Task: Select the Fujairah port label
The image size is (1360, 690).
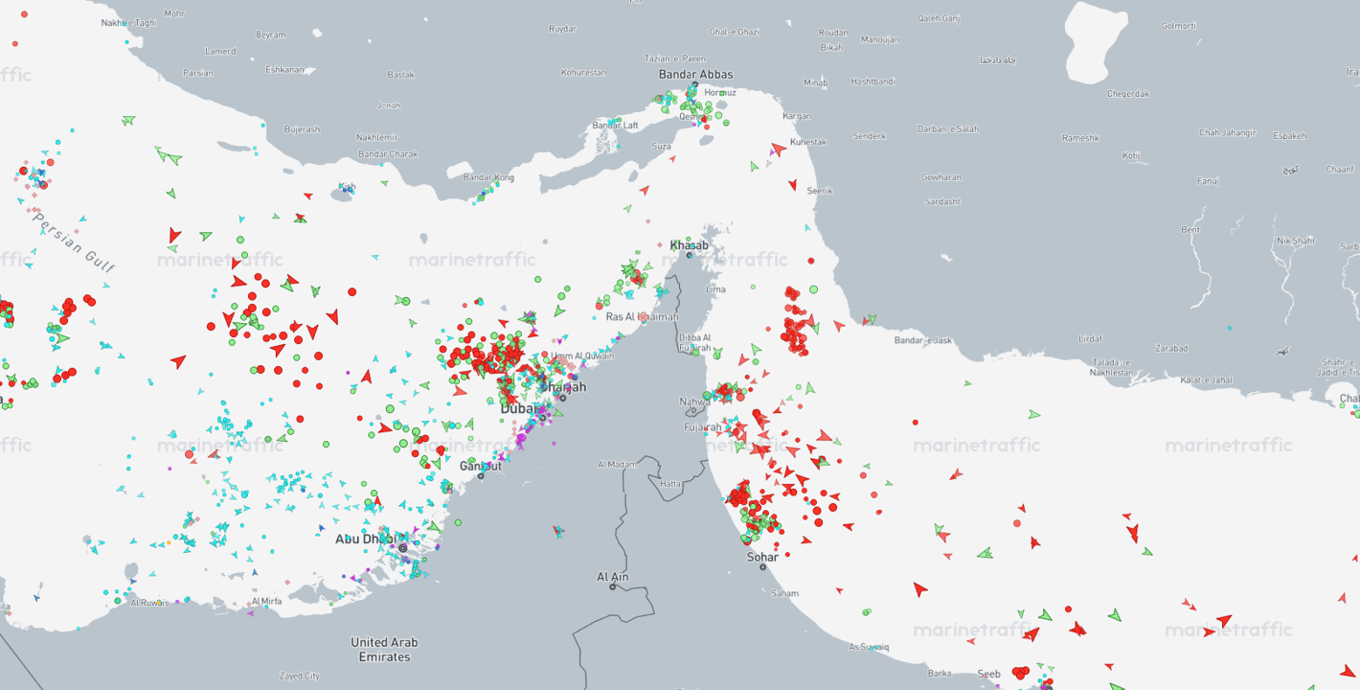Action: 702,427
